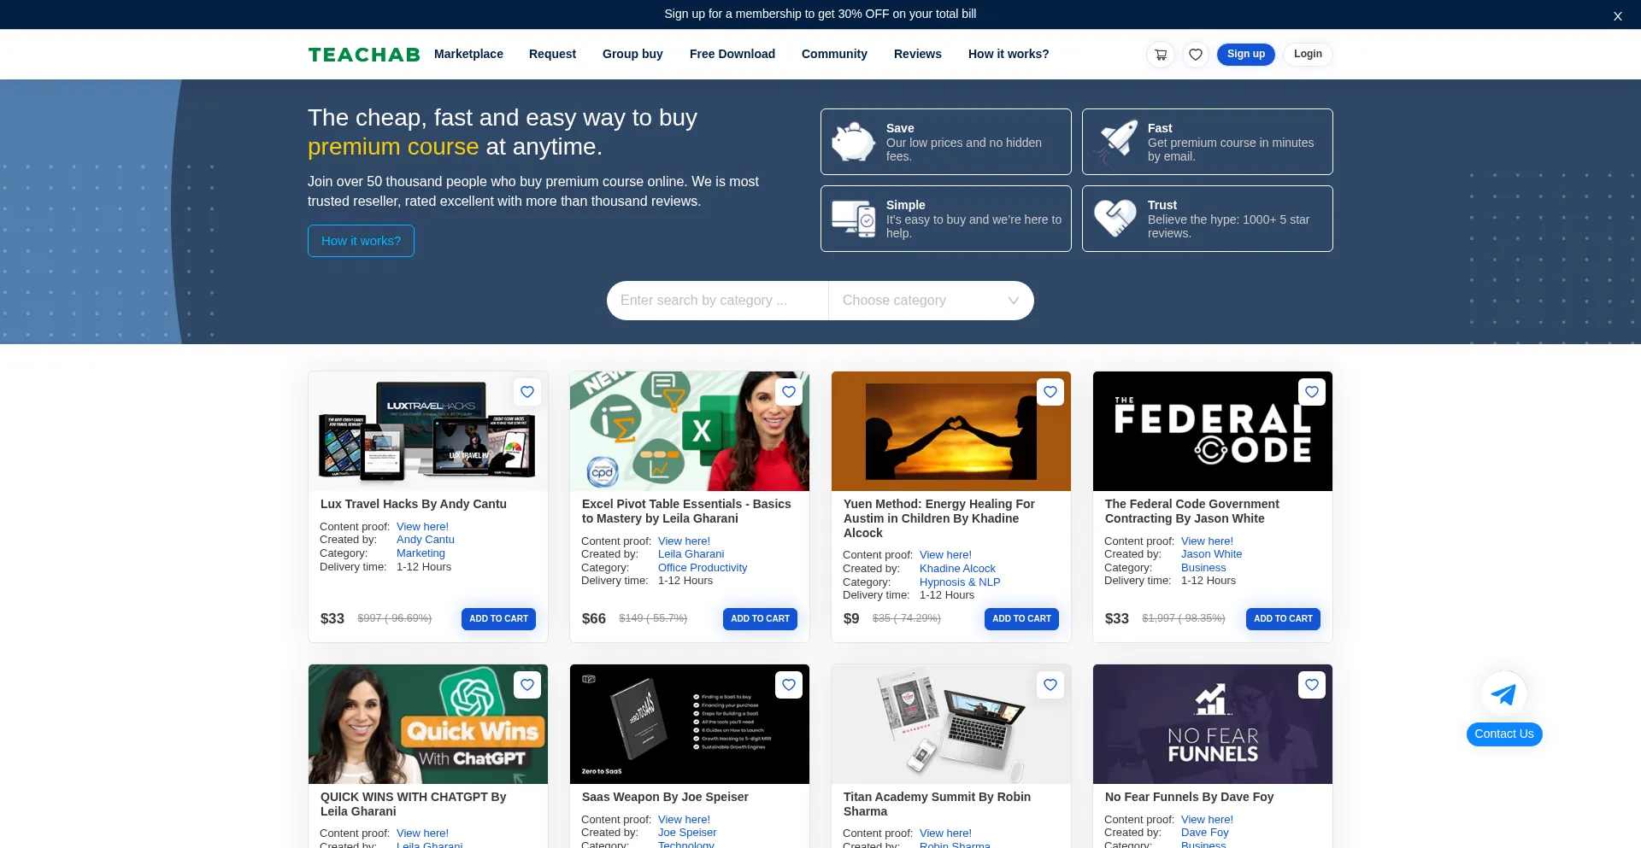The height and width of the screenshot is (848, 1641).
Task: Toggle heart on No Fear Funnels course
Action: click(1312, 685)
